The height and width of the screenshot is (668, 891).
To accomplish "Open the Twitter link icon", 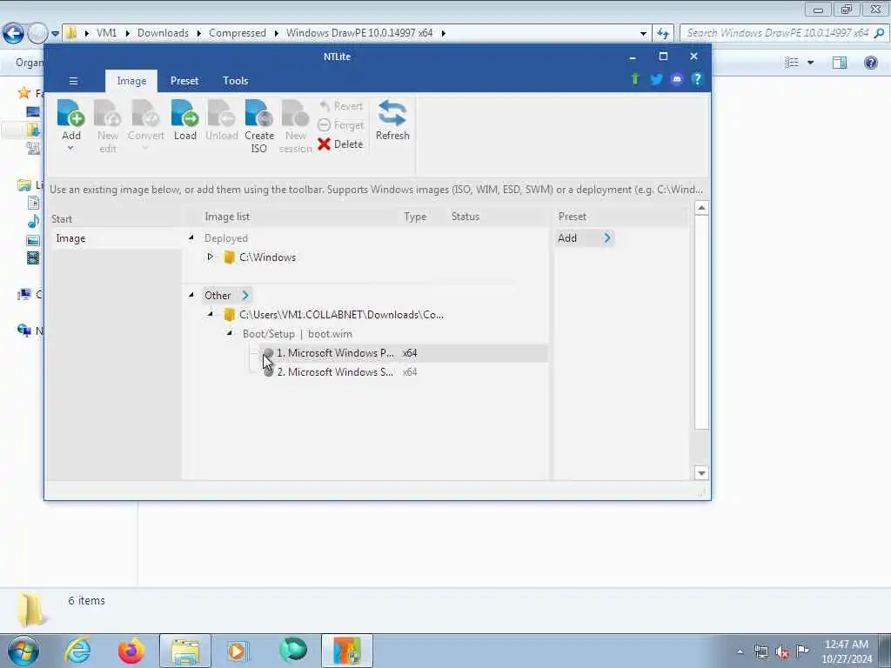I will click(x=656, y=79).
